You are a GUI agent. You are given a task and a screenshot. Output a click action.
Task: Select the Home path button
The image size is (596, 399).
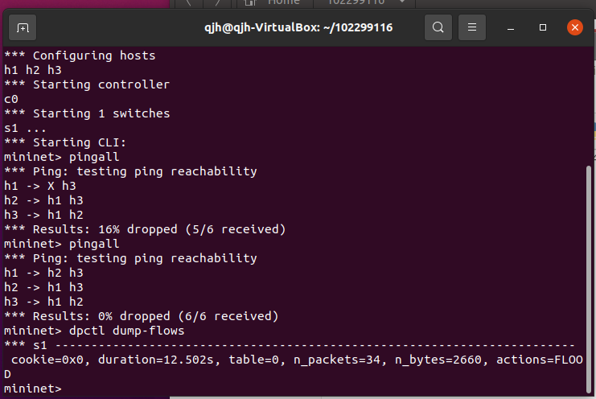(275, 3)
